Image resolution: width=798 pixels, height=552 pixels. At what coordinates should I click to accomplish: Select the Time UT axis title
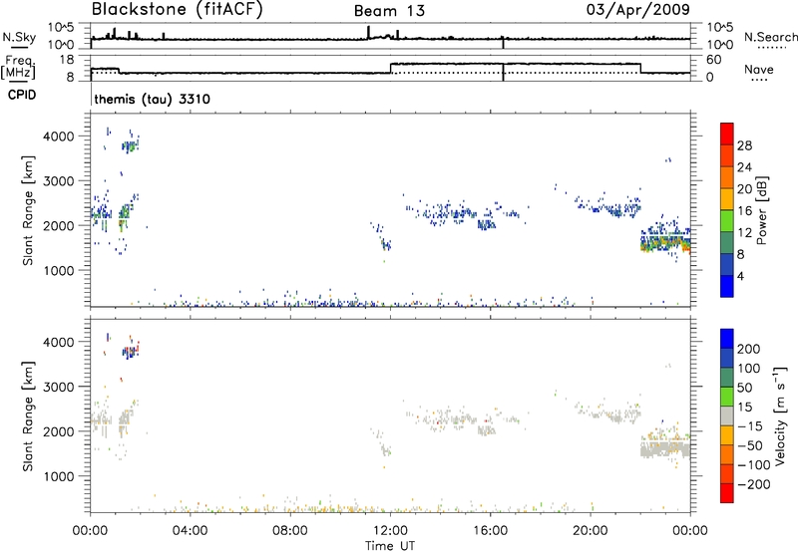click(390, 546)
